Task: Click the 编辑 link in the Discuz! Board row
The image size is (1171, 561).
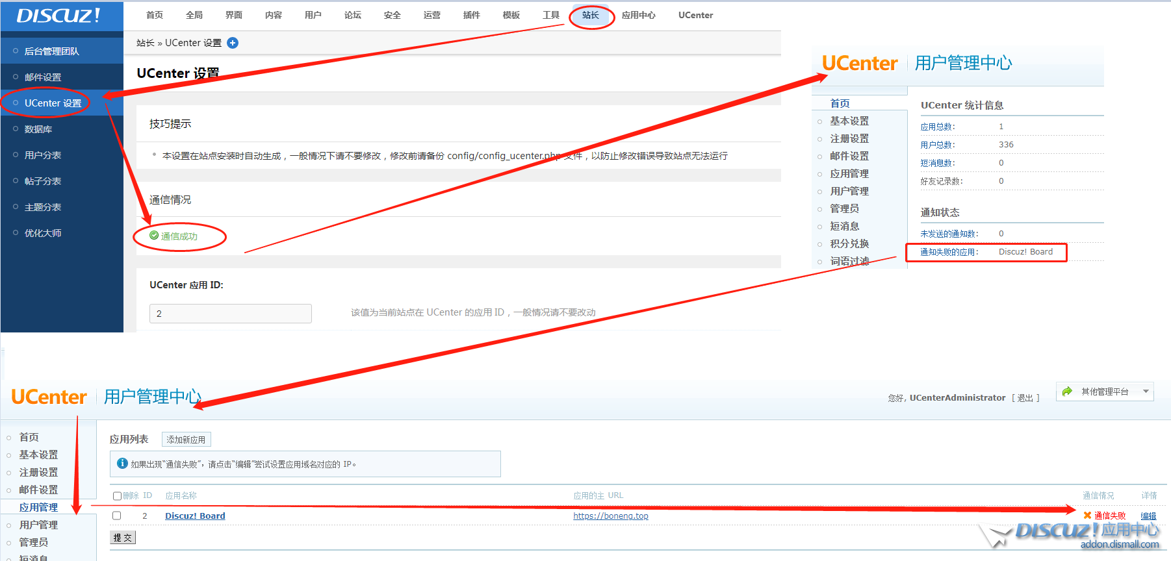Action: (x=1148, y=516)
